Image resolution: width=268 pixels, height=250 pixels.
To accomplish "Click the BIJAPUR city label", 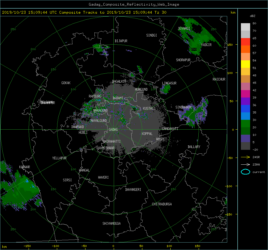I will pyautogui.click(x=121, y=41).
